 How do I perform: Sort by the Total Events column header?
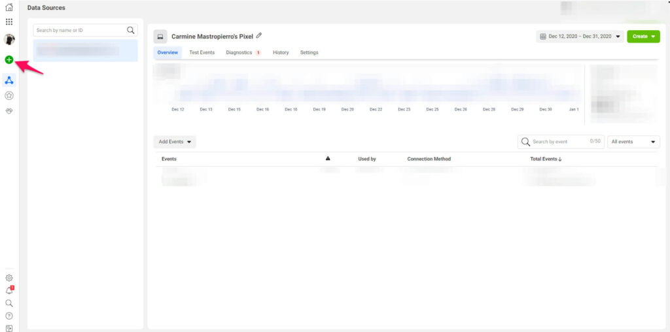546,159
